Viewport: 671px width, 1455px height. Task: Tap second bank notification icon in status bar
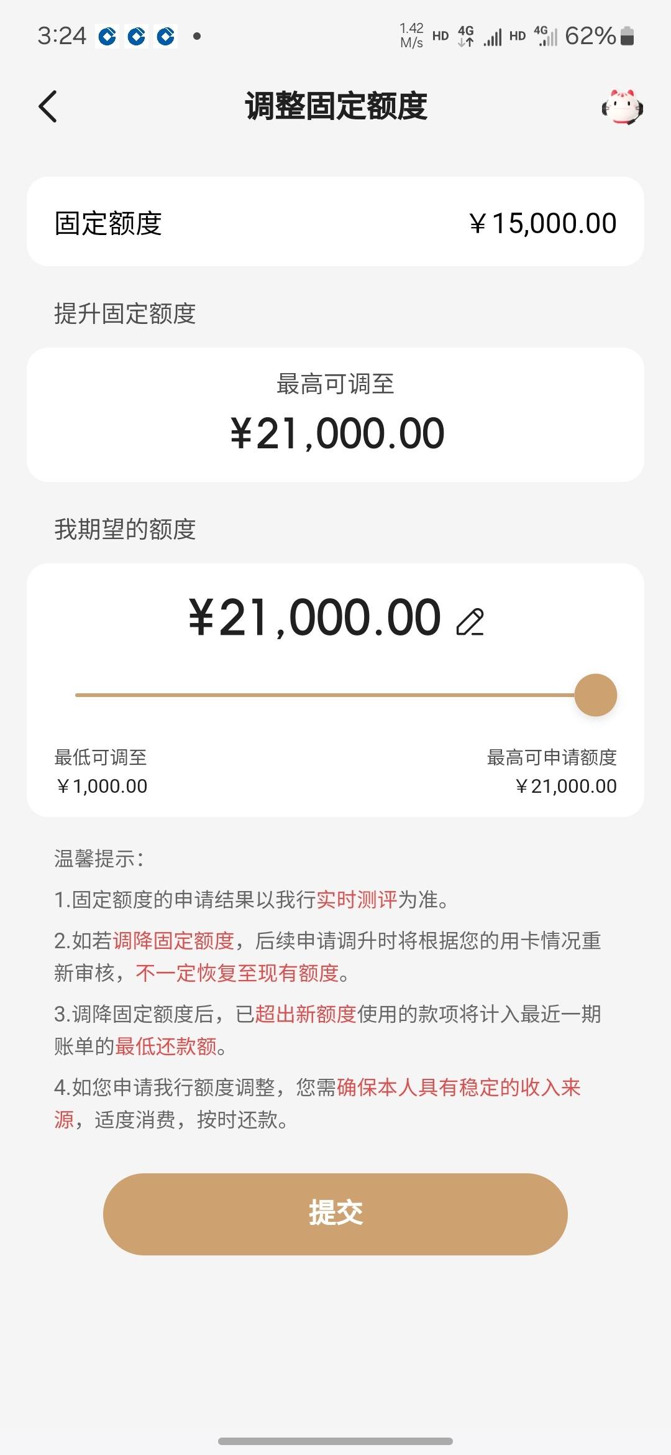[x=137, y=36]
